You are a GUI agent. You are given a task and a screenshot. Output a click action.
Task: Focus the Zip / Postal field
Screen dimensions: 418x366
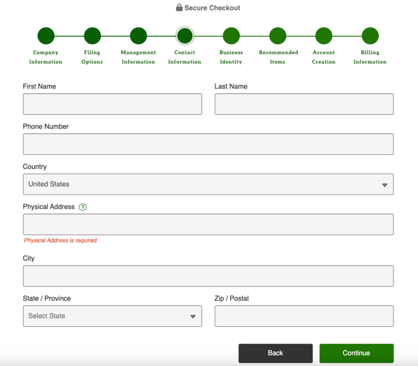[304, 316]
